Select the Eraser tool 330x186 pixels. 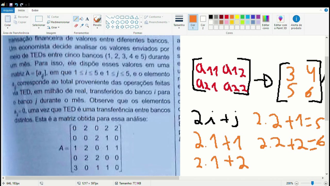pos(76,26)
